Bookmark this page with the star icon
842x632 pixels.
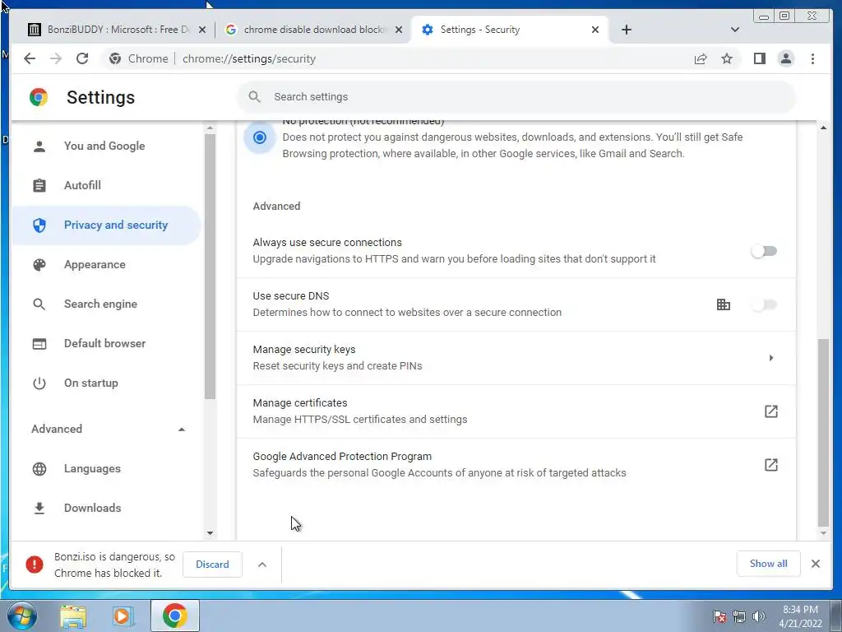click(727, 58)
